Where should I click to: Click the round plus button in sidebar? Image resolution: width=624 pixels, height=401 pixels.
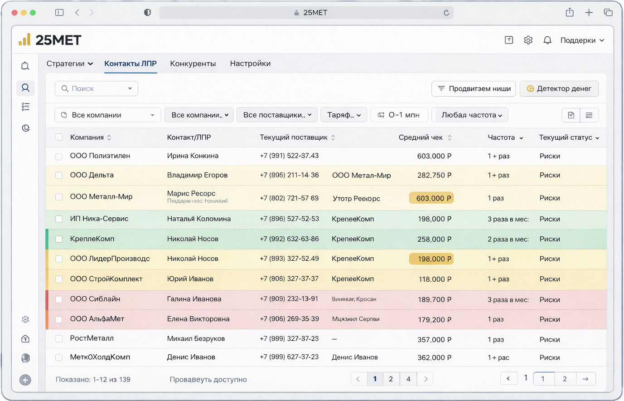coord(25,380)
